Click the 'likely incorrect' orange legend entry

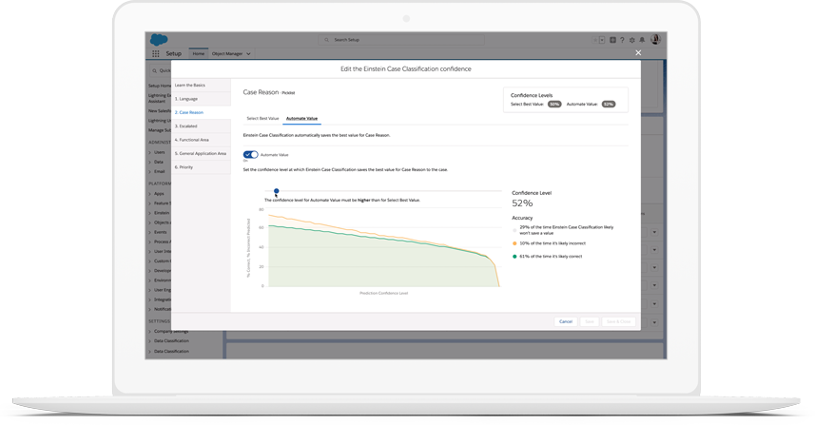[x=549, y=243]
